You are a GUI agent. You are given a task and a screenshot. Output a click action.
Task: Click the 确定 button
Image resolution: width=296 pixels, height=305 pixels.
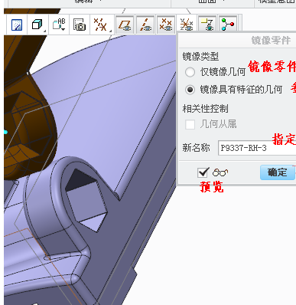click(x=278, y=172)
